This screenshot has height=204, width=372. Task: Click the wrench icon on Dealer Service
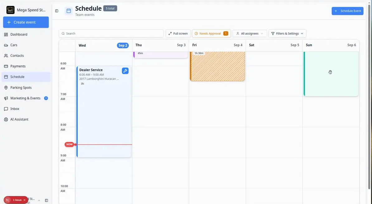(125, 71)
